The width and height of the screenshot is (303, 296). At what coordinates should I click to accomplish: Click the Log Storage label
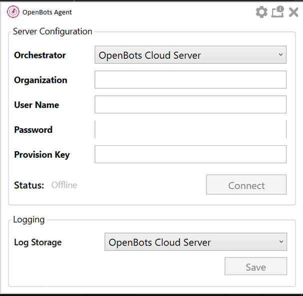tap(38, 243)
